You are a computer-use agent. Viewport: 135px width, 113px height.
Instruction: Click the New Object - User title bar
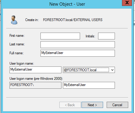[67, 4]
